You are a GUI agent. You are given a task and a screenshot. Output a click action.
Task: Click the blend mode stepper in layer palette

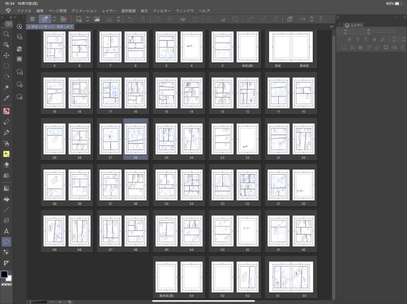point(345,31)
